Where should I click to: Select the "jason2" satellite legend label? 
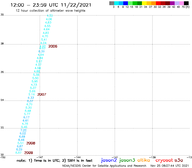[109, 160]
